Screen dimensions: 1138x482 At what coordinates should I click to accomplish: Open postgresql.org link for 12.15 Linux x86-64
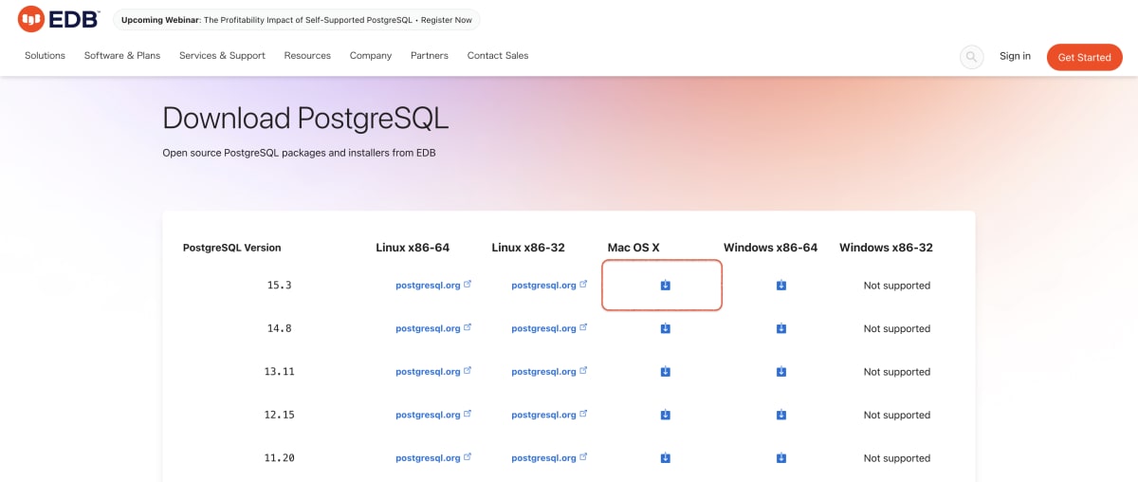point(433,415)
